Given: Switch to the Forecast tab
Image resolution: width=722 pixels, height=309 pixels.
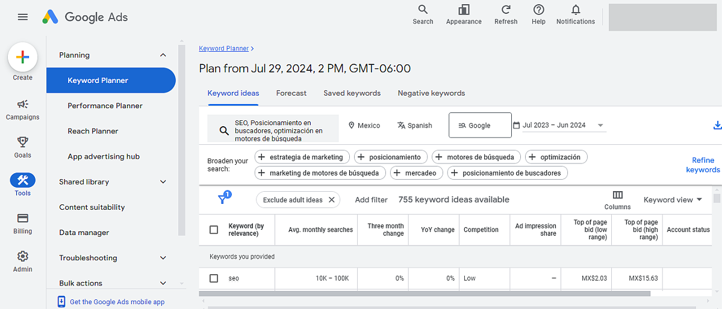Looking at the screenshot, I should click(291, 93).
